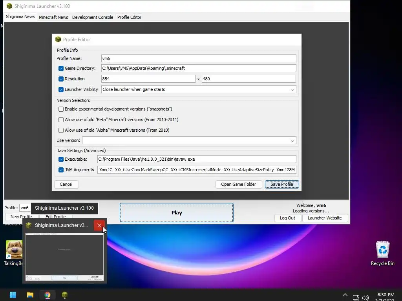Open volume control tray icon
This screenshot has height=301, width=402.
(x=365, y=297)
